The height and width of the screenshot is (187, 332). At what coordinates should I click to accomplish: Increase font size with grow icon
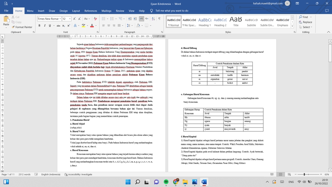[74, 19]
